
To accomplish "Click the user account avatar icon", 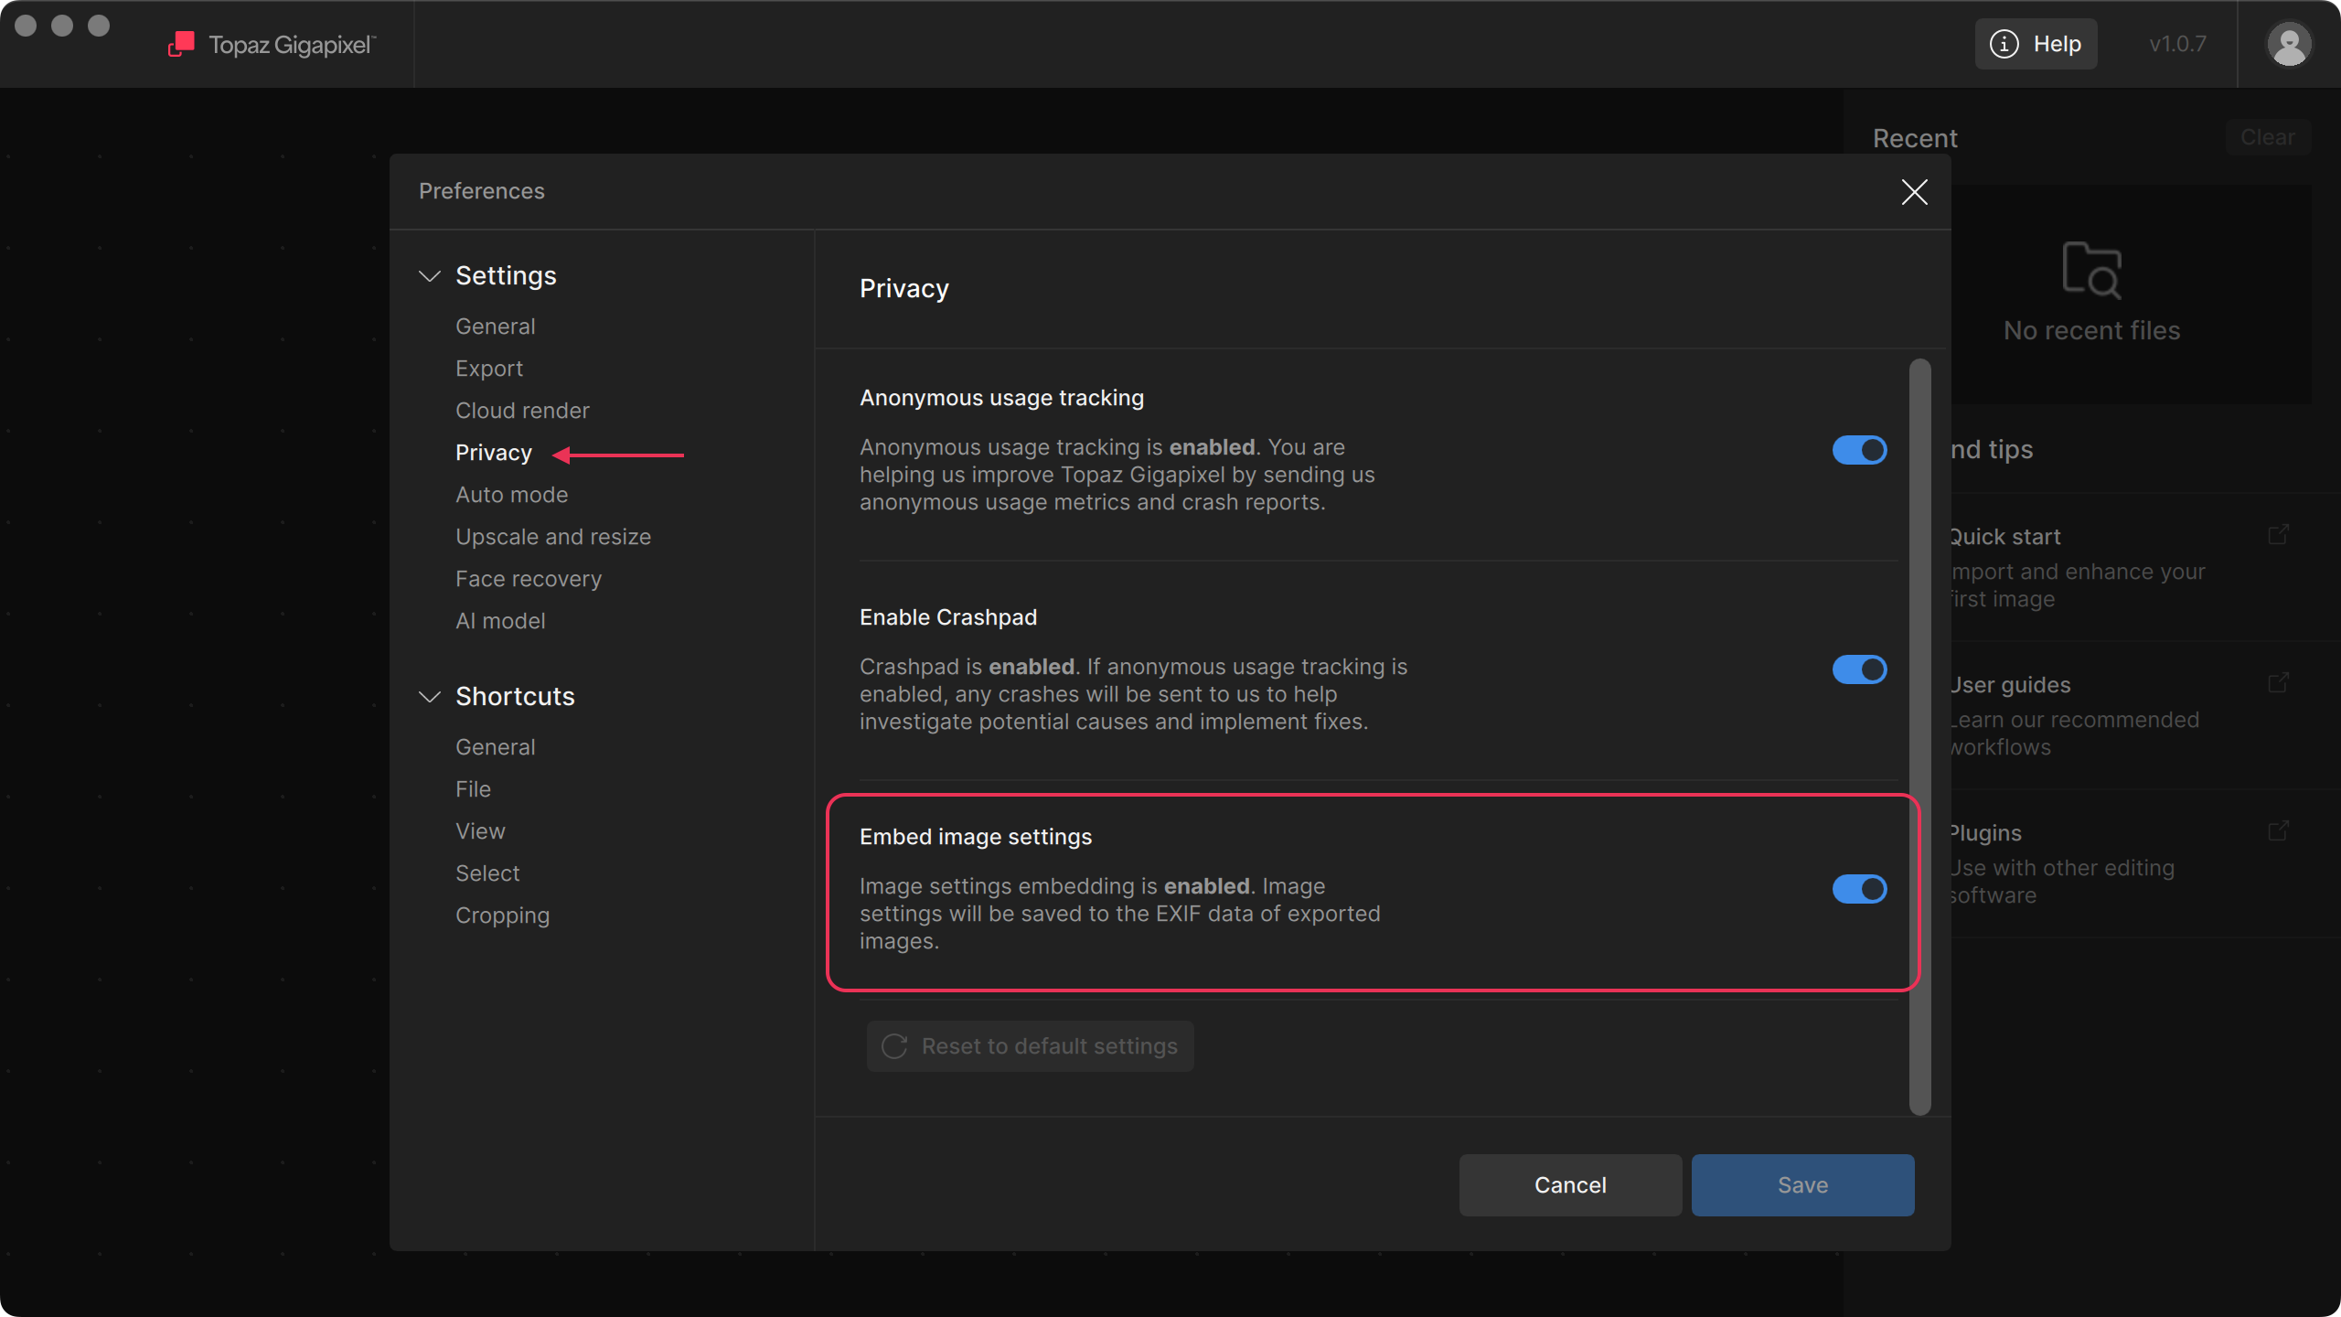I will [x=2289, y=44].
